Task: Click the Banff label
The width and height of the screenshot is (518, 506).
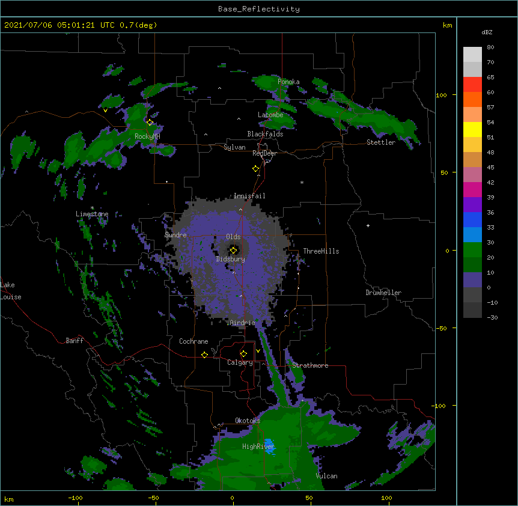Action: coord(75,341)
